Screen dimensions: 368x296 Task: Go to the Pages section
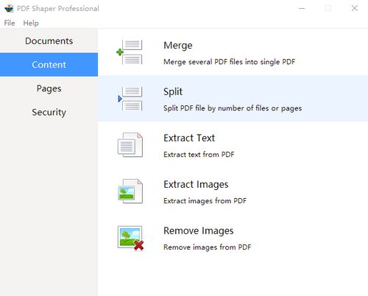tap(49, 88)
